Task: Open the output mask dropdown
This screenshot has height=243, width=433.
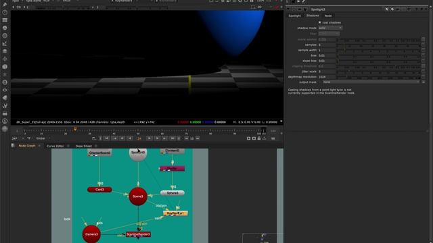Action: click(371, 82)
